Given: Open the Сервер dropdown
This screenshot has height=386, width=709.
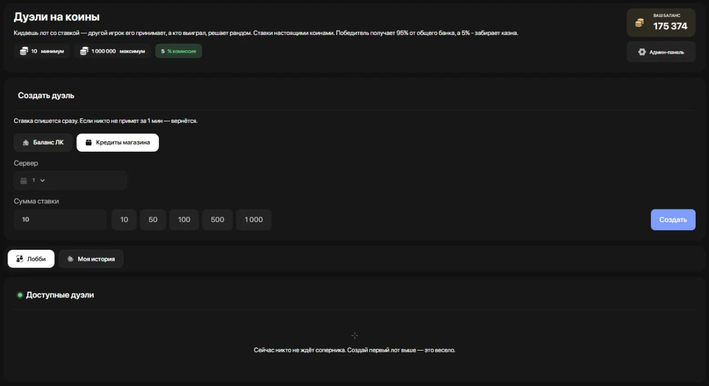Looking at the screenshot, I should coord(70,181).
